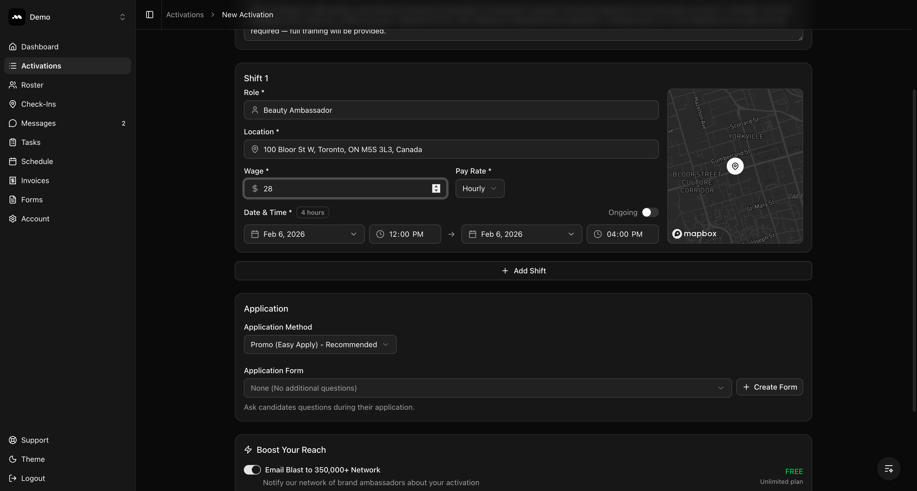This screenshot has width=917, height=491.
Task: Click the map location pin marker
Action: tap(735, 166)
